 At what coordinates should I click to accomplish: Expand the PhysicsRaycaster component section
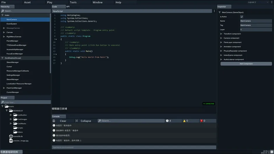coord(221,51)
